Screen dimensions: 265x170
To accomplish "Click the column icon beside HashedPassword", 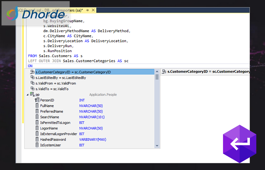I will 37,139.
